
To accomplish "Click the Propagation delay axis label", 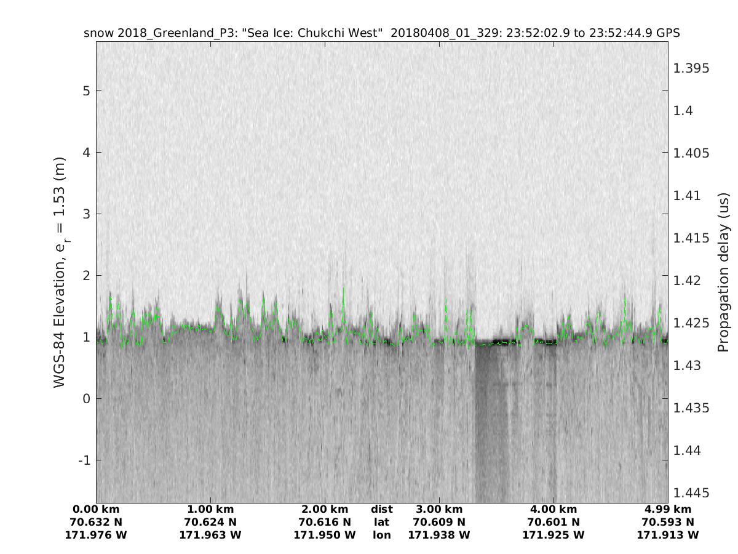I will coord(723,272).
